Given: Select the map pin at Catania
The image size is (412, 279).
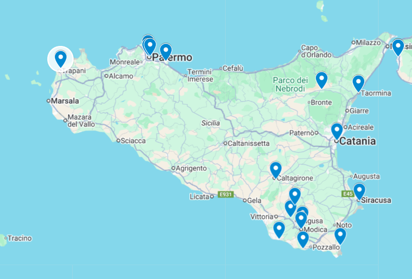Looking at the screenshot, I should click(336, 130).
